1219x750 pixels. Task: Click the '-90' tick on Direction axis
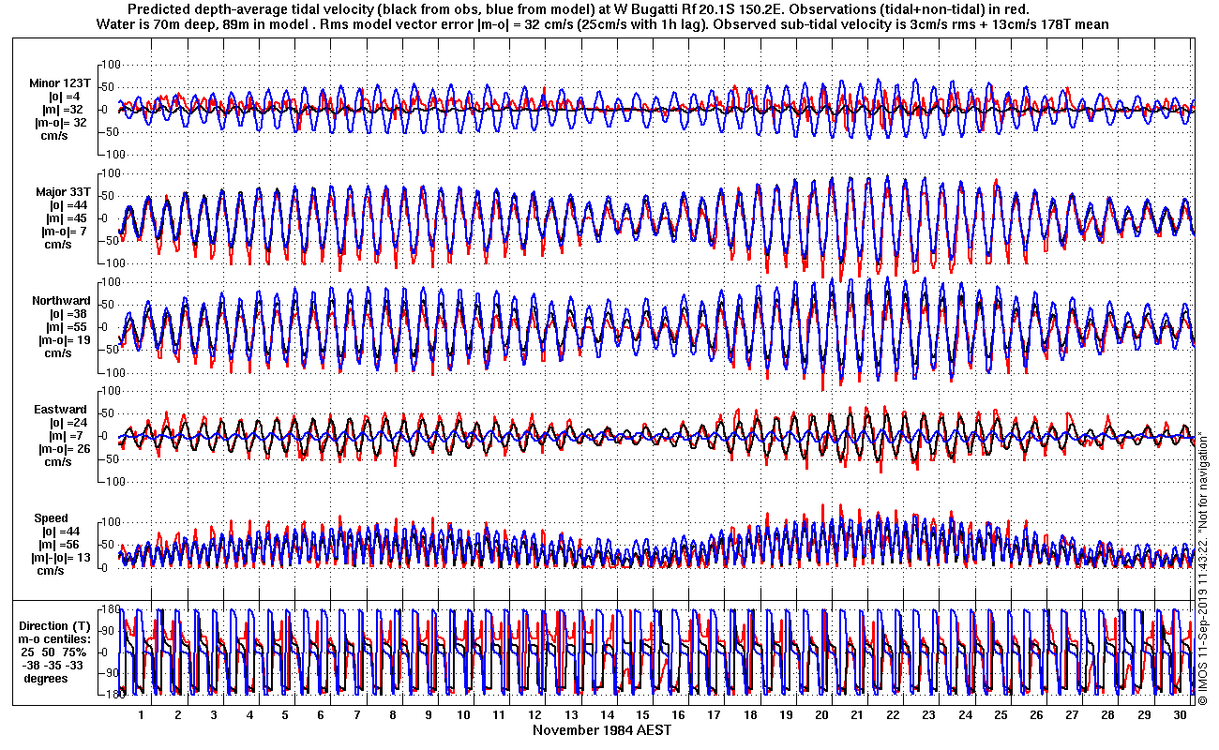(x=109, y=672)
